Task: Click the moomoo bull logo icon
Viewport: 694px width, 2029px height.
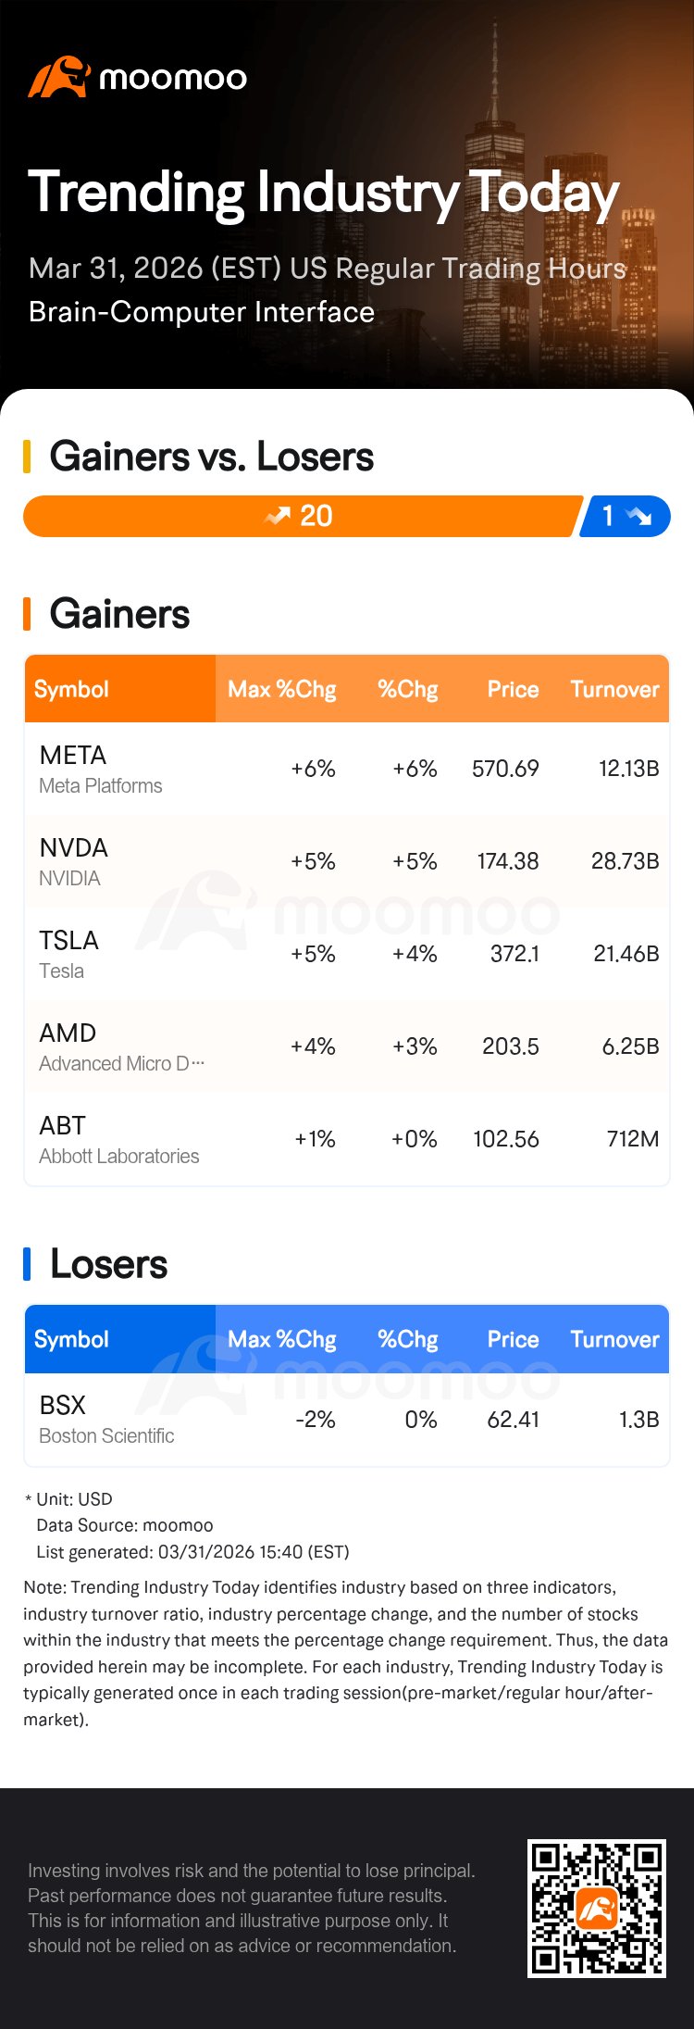Action: 58,78
